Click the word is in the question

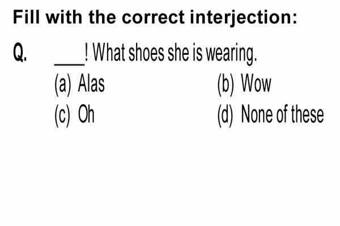[x=198, y=52]
